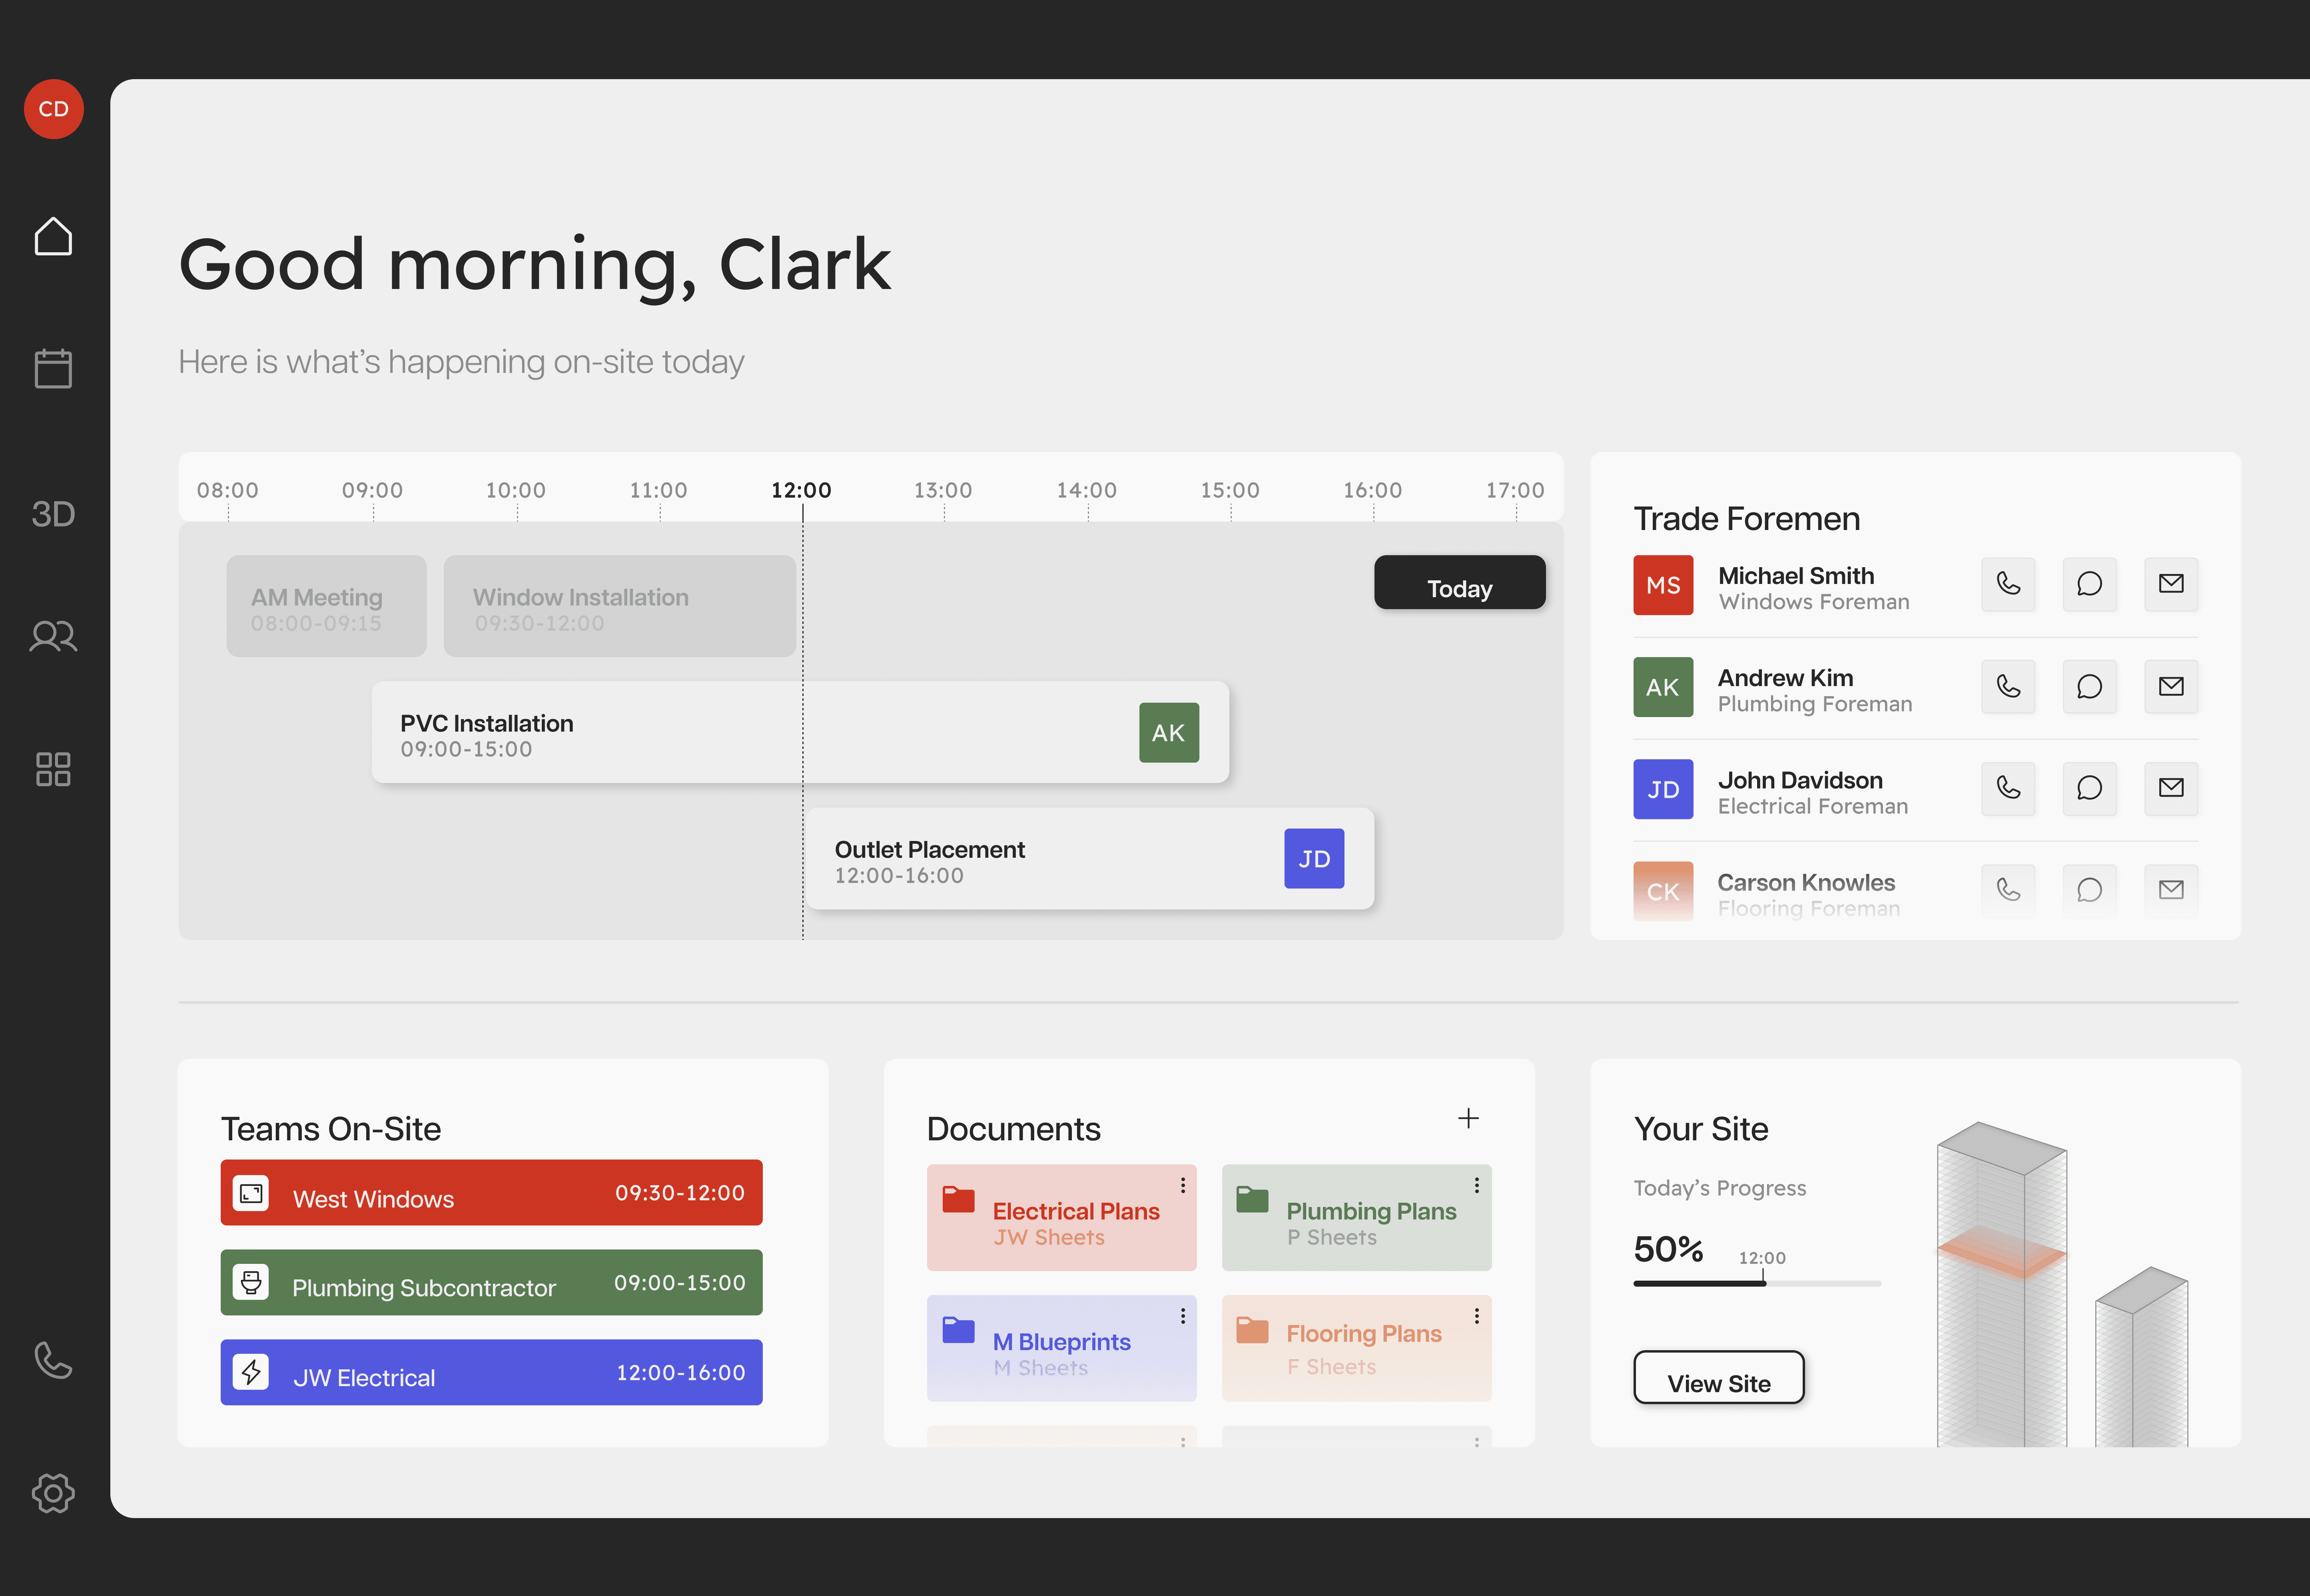Click the CD user avatar
The image size is (2310, 1596).
pos(53,109)
